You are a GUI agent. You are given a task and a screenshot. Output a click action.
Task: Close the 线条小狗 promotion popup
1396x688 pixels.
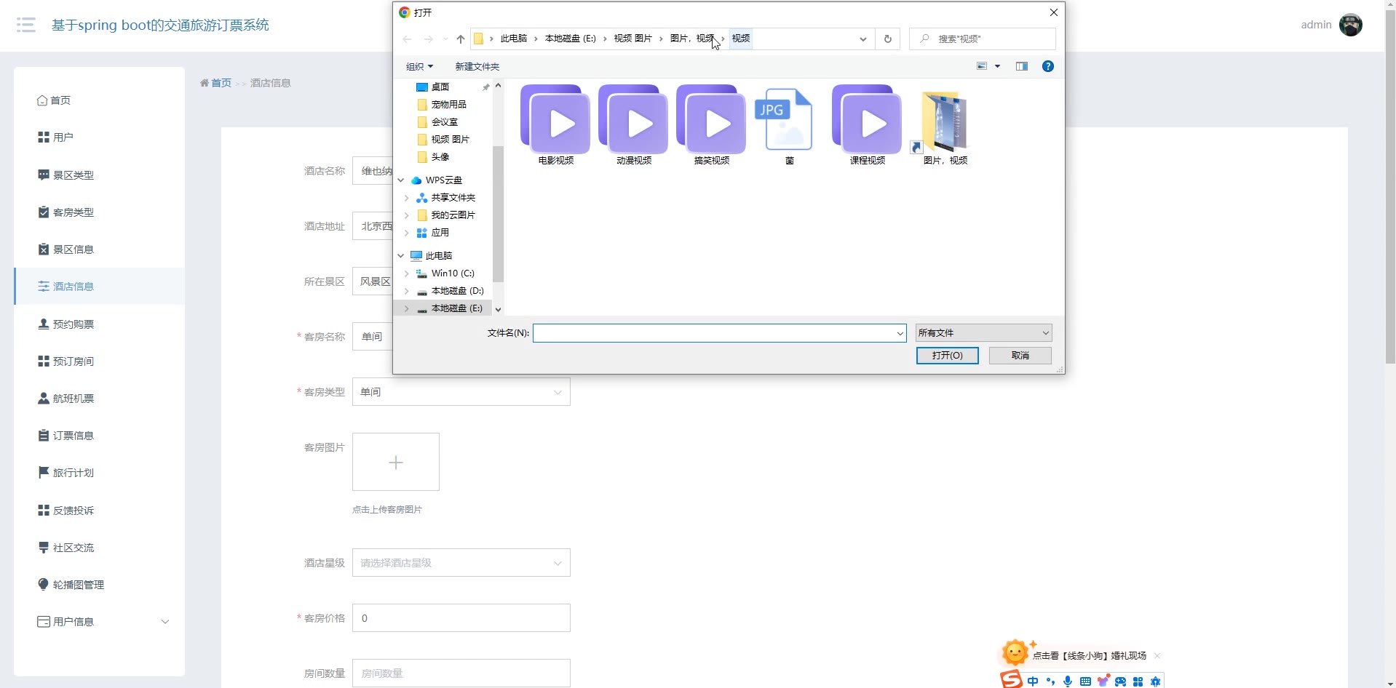pos(1157,656)
